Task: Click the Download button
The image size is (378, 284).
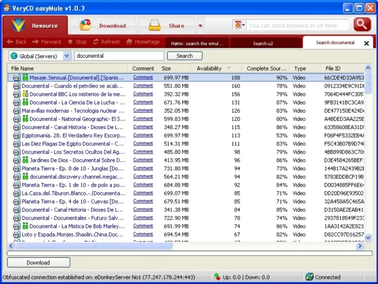Action: [x=39, y=263]
